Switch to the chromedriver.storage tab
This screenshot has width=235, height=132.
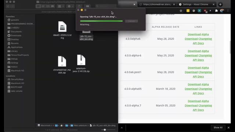[x=157, y=4]
